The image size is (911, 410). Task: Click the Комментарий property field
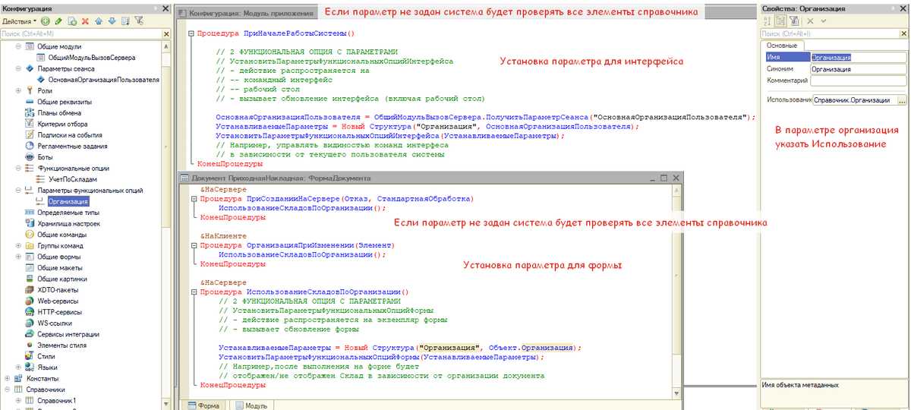(859, 80)
